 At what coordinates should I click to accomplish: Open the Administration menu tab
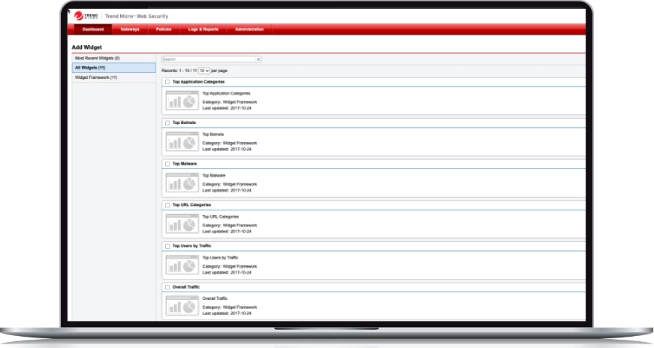click(249, 29)
